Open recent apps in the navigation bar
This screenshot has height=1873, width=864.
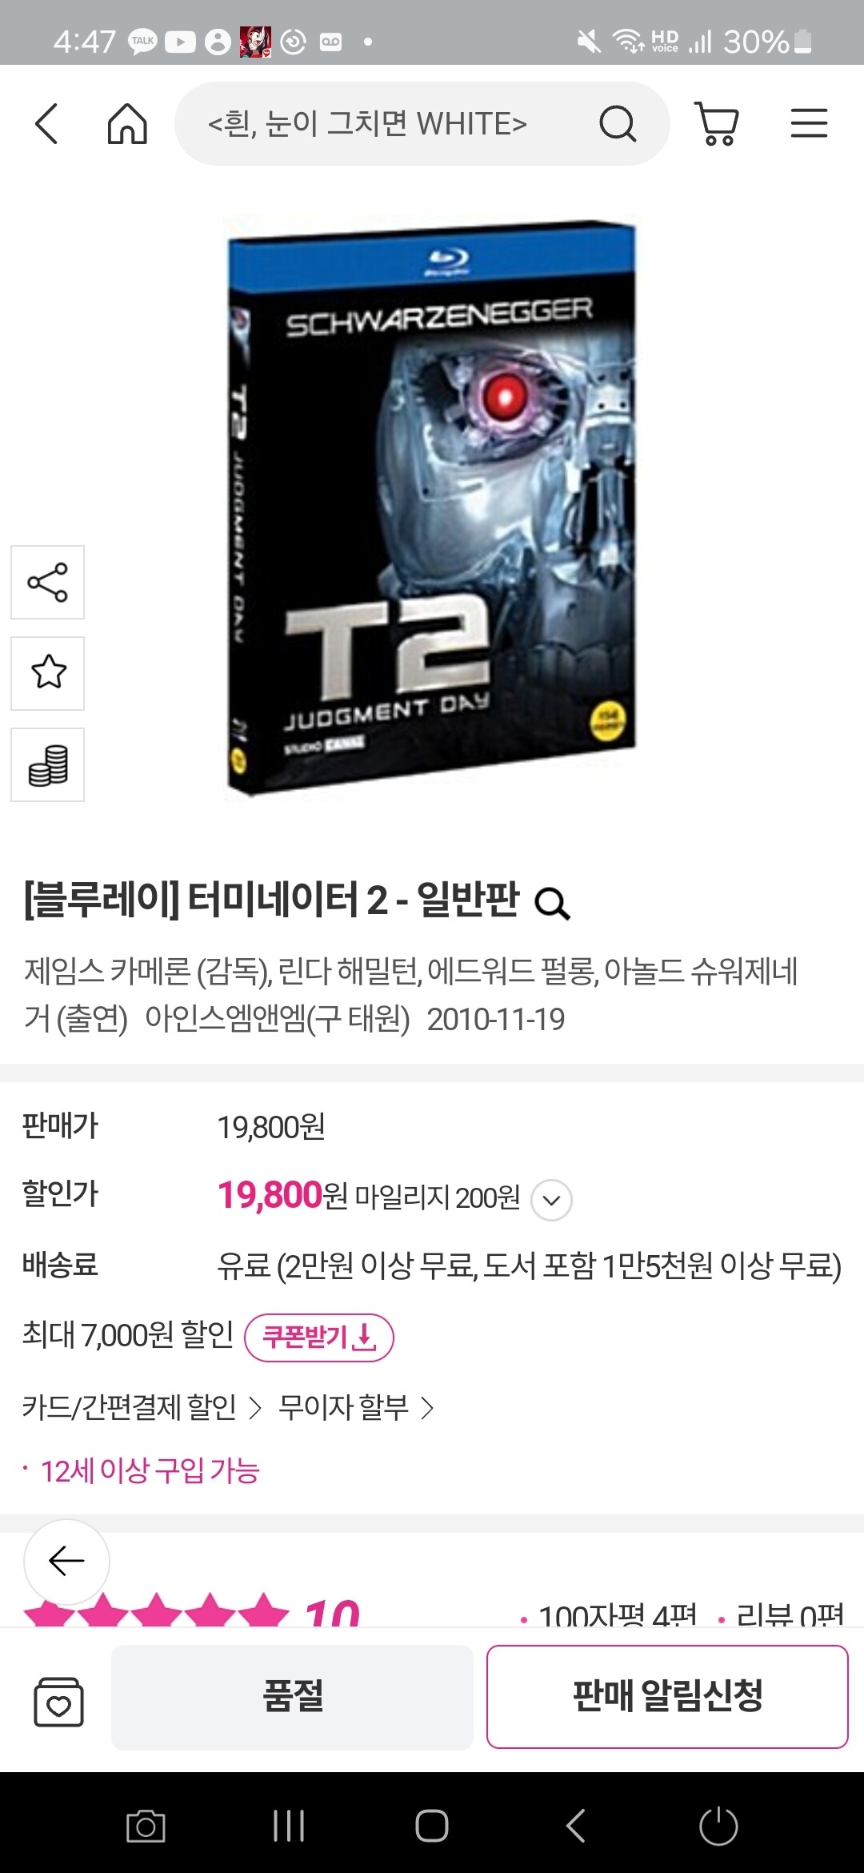pyautogui.click(x=289, y=1826)
